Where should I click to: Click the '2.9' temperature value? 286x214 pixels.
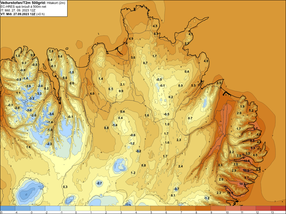[234, 171]
